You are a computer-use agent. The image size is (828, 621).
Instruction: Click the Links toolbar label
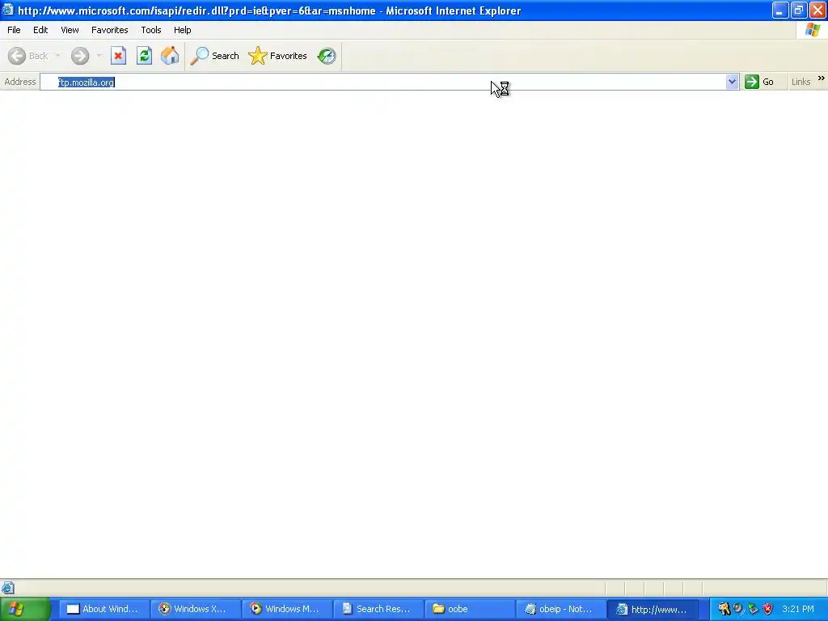point(801,82)
